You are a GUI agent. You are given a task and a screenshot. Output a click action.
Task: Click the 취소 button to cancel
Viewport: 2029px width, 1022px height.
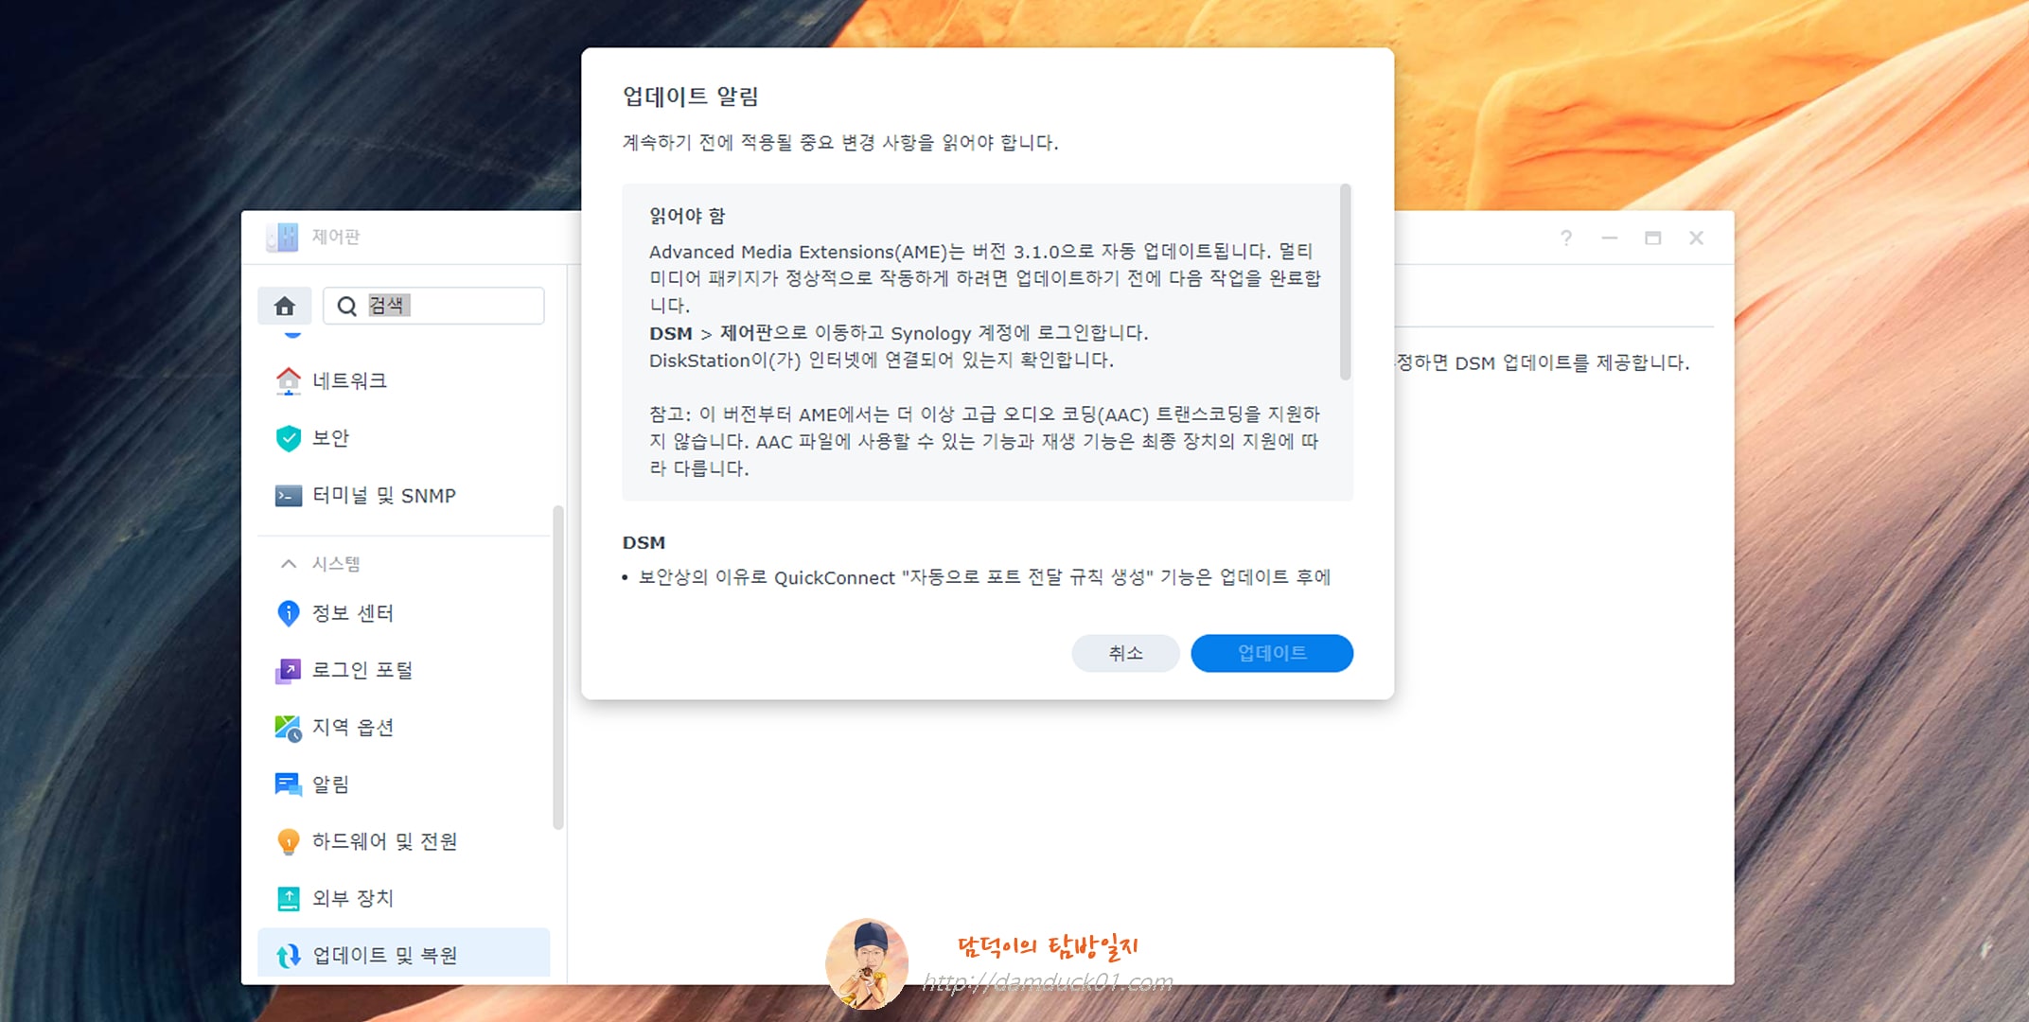pyautogui.click(x=1125, y=653)
